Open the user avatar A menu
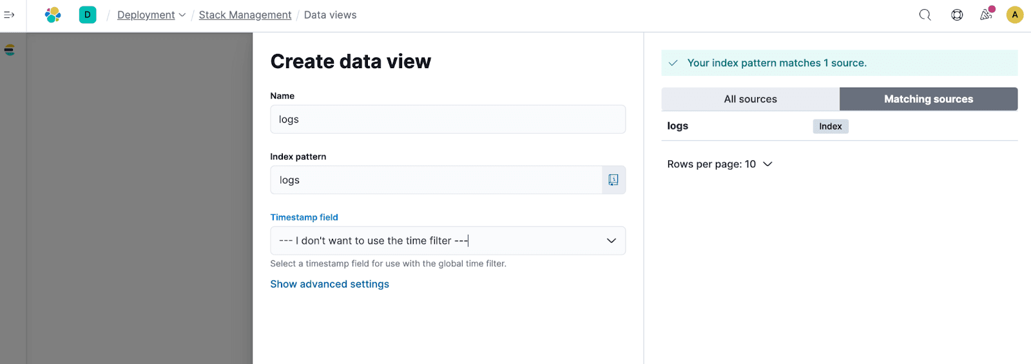Image resolution: width=1031 pixels, height=364 pixels. pos(1015,15)
